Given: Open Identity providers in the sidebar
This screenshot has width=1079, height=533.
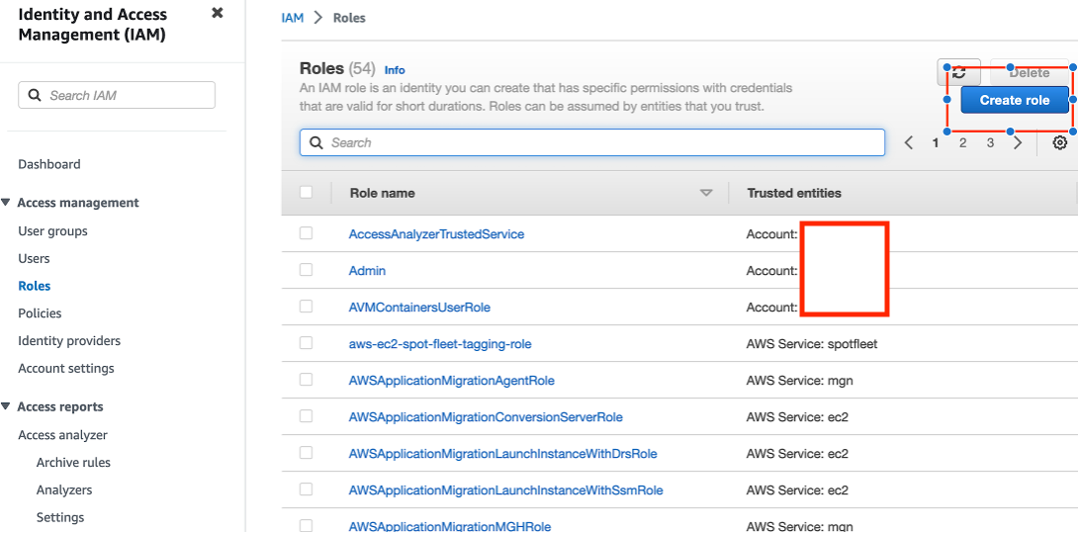Looking at the screenshot, I should pos(69,341).
